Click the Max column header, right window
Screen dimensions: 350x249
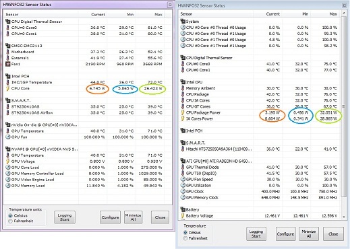(325, 14)
